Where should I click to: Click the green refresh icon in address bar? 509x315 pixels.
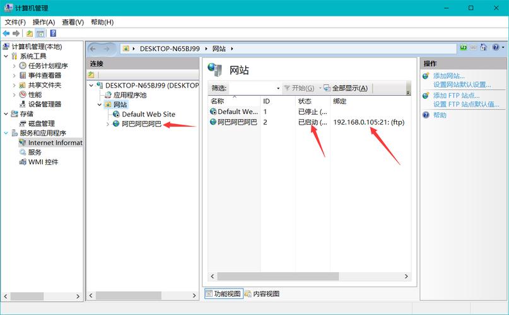coord(464,48)
